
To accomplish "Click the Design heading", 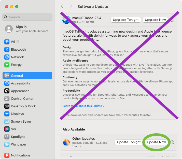I will (x=67, y=47).
